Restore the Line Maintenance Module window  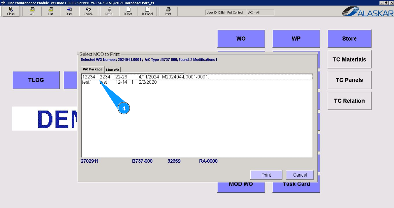(386, 3)
